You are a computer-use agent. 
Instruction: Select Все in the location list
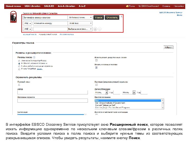click(128, 100)
